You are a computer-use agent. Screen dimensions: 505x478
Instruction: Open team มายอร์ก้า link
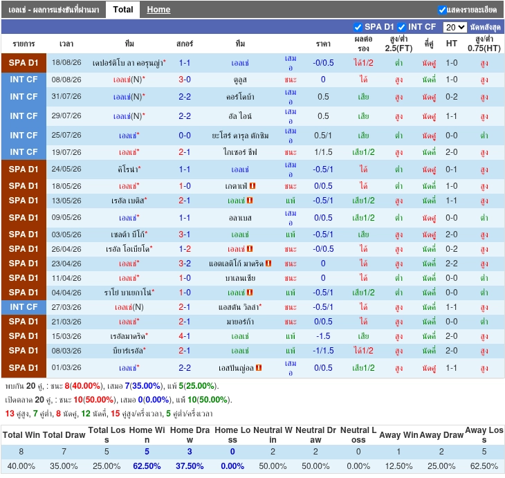240,322
